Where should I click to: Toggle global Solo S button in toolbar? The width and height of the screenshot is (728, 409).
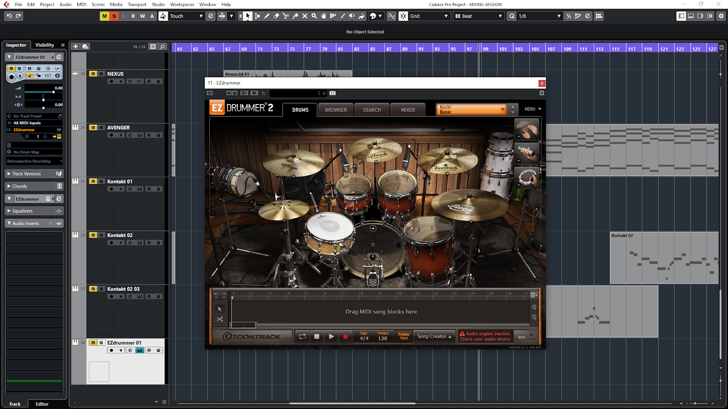tap(114, 16)
